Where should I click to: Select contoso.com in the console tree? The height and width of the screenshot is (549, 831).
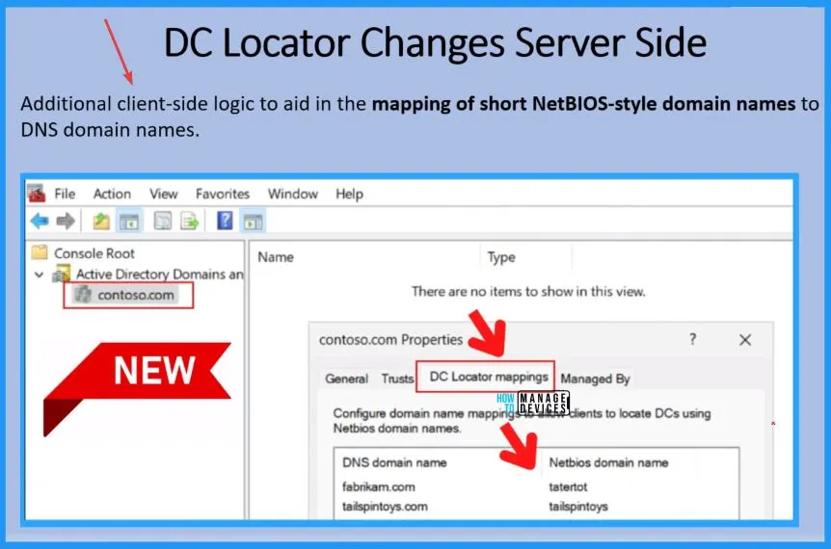(136, 295)
